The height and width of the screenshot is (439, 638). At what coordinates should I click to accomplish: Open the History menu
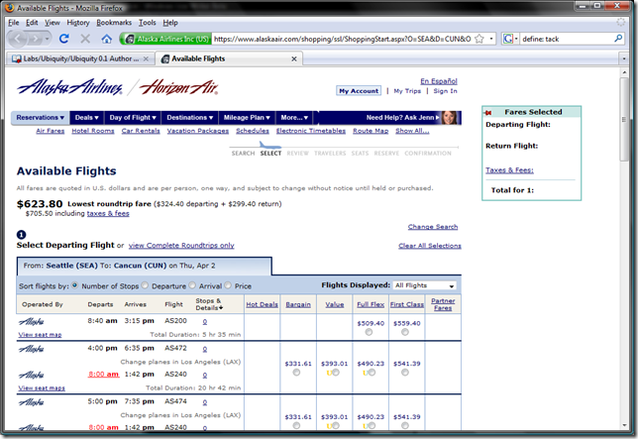point(77,23)
